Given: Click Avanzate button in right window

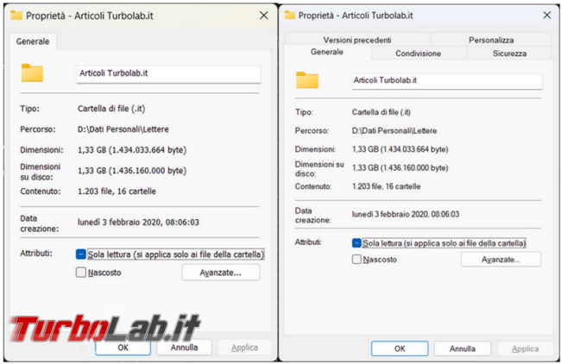Looking at the screenshot, I should coord(501,260).
